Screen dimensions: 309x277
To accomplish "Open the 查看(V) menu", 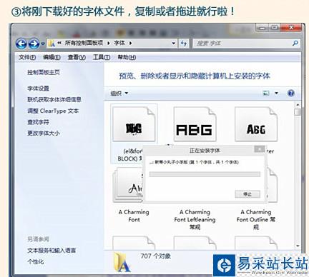I will coord(77,57).
